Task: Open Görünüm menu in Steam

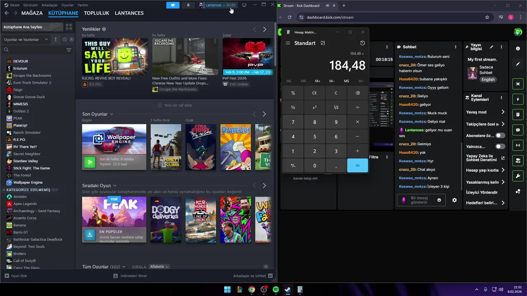Action: click(30, 5)
